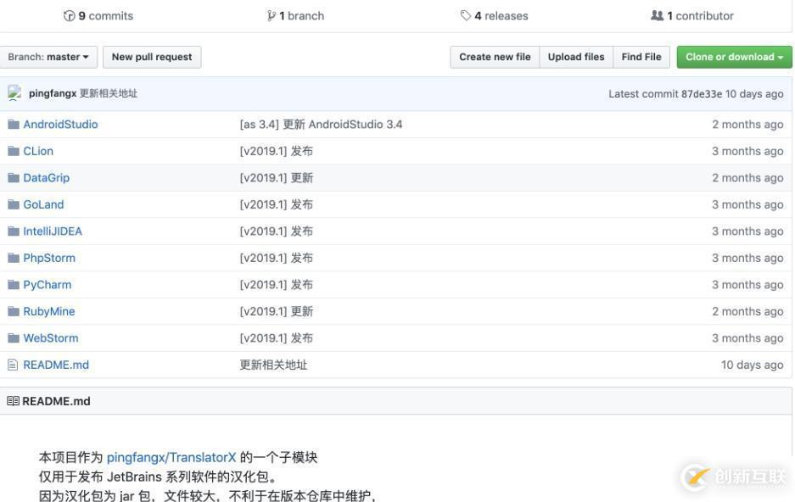Open WebStorm row commit message [v2019.1] 发布
The image size is (795, 502).
(x=277, y=337)
